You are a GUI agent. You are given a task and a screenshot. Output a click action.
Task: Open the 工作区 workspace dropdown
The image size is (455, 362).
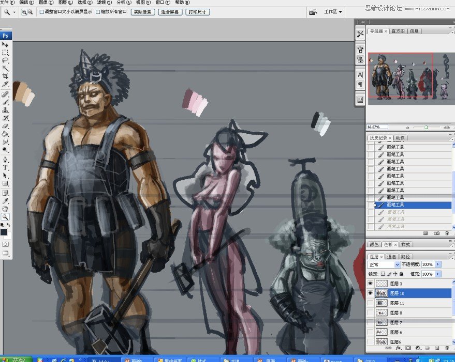click(333, 12)
